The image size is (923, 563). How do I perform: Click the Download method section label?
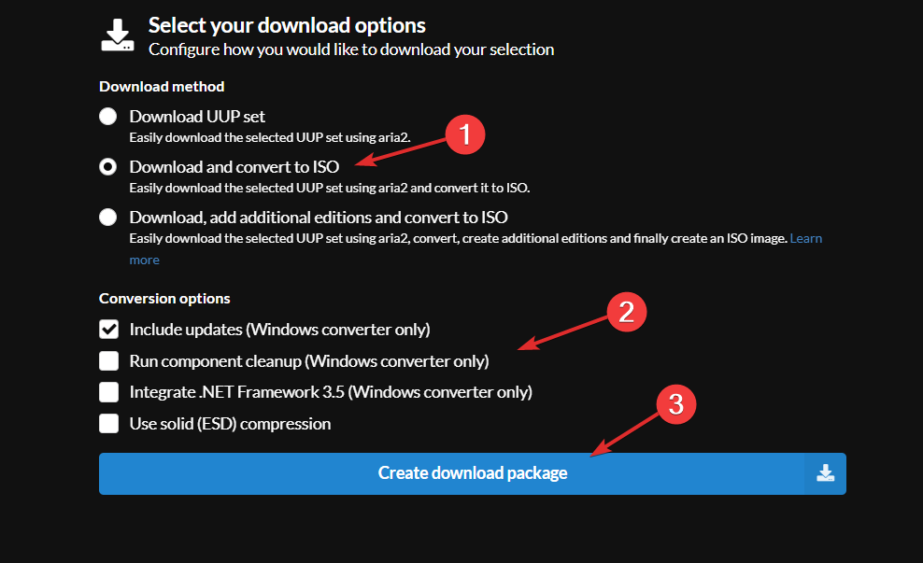162,87
